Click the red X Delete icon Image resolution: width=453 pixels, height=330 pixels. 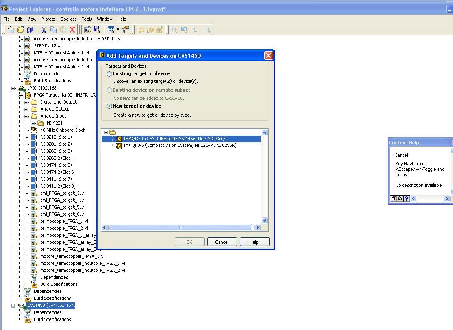coord(72,30)
